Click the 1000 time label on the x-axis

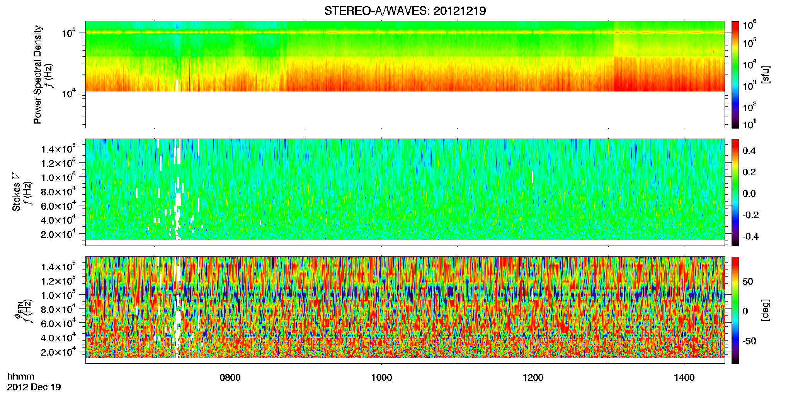tap(381, 378)
